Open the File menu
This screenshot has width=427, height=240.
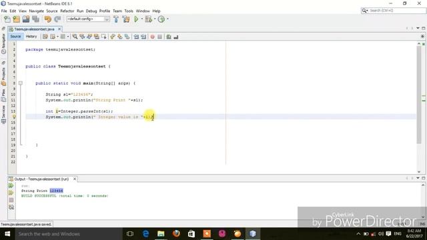(4, 11)
